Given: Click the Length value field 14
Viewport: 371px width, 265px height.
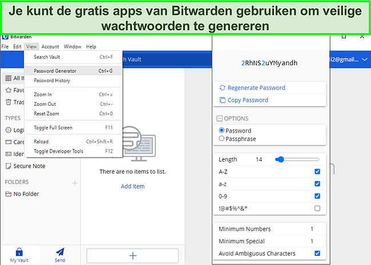Looking at the screenshot, I should [259, 159].
